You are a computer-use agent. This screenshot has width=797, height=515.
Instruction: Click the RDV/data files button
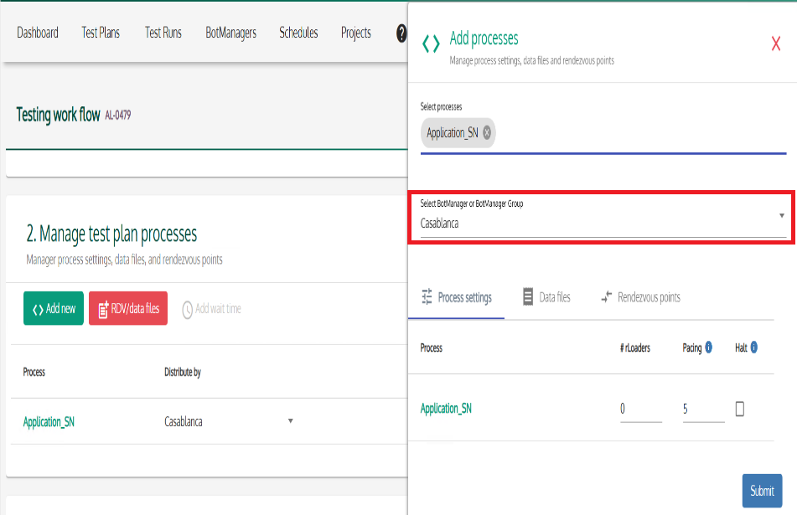tap(128, 308)
